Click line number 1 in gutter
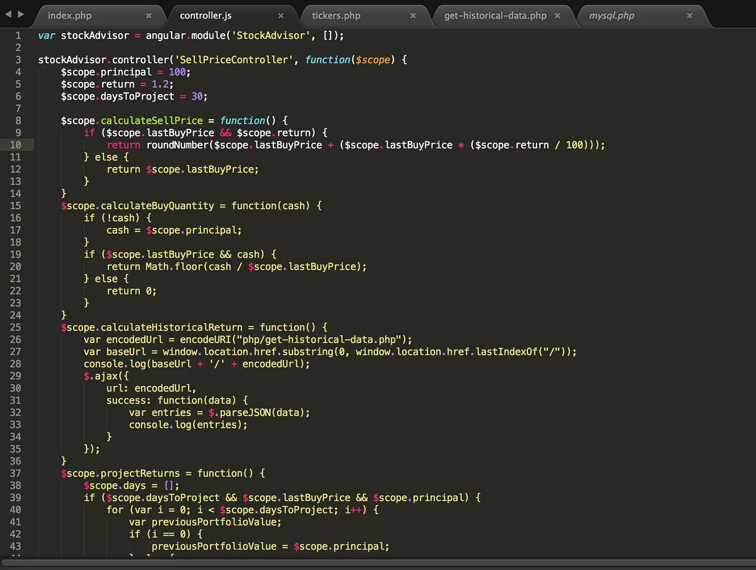The image size is (756, 570). pos(18,35)
